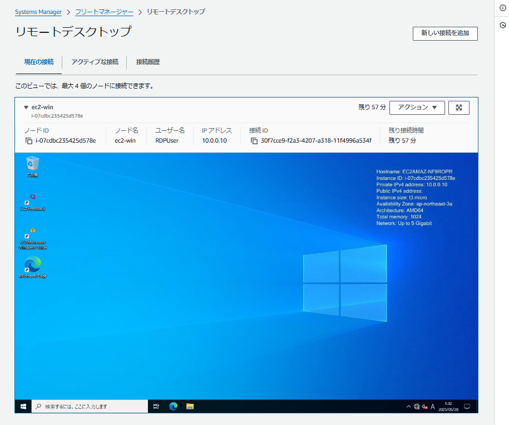Open the info panel icon at right edge
509x425 pixels.
click(x=502, y=8)
